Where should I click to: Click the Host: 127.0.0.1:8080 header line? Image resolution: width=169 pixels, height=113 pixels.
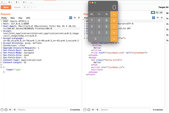coord(16,24)
